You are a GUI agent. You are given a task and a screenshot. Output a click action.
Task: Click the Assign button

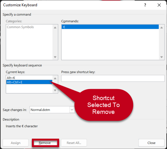[x=16, y=143]
